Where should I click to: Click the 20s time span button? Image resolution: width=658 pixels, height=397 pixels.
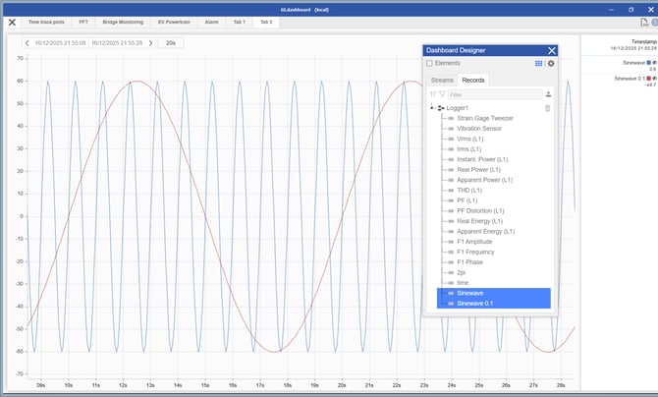pyautogui.click(x=171, y=43)
